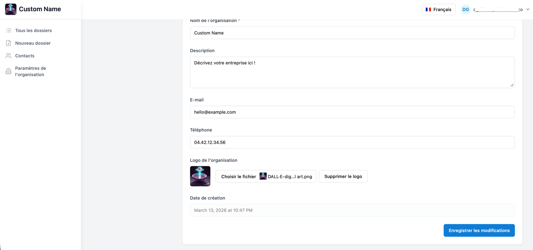
Task: Click the building icon for organisation settings
Action: coord(8,71)
